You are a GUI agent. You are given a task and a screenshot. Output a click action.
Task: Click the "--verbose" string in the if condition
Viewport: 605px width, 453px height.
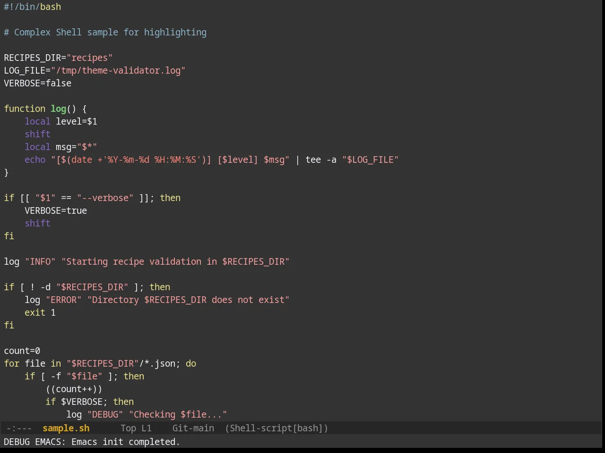(x=105, y=198)
